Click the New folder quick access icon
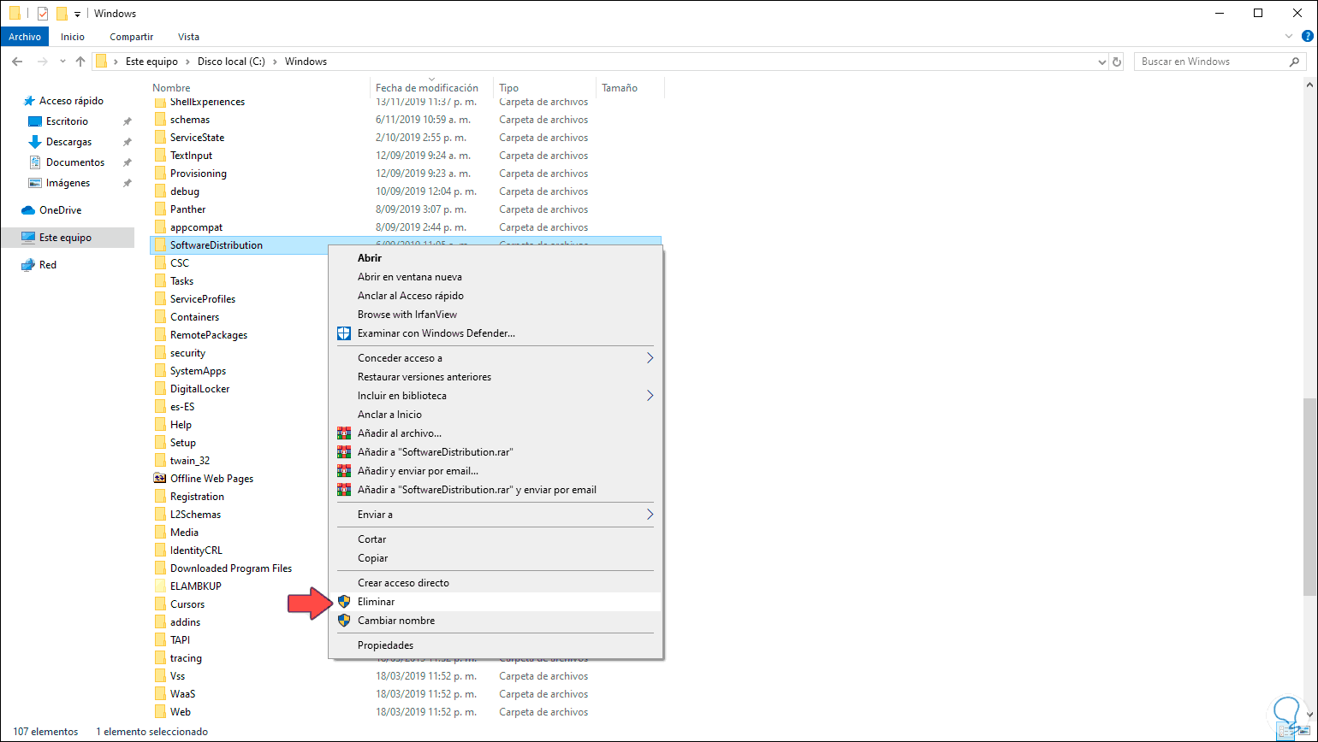Screen dimensions: 1318x742 (x=62, y=14)
